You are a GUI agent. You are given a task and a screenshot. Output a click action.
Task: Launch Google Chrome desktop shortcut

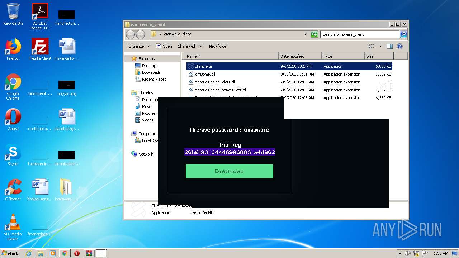[x=13, y=87]
